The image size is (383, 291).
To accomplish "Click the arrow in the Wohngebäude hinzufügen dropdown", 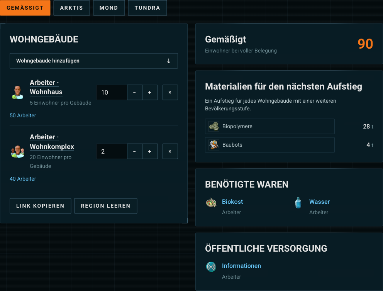I will pyautogui.click(x=169, y=61).
